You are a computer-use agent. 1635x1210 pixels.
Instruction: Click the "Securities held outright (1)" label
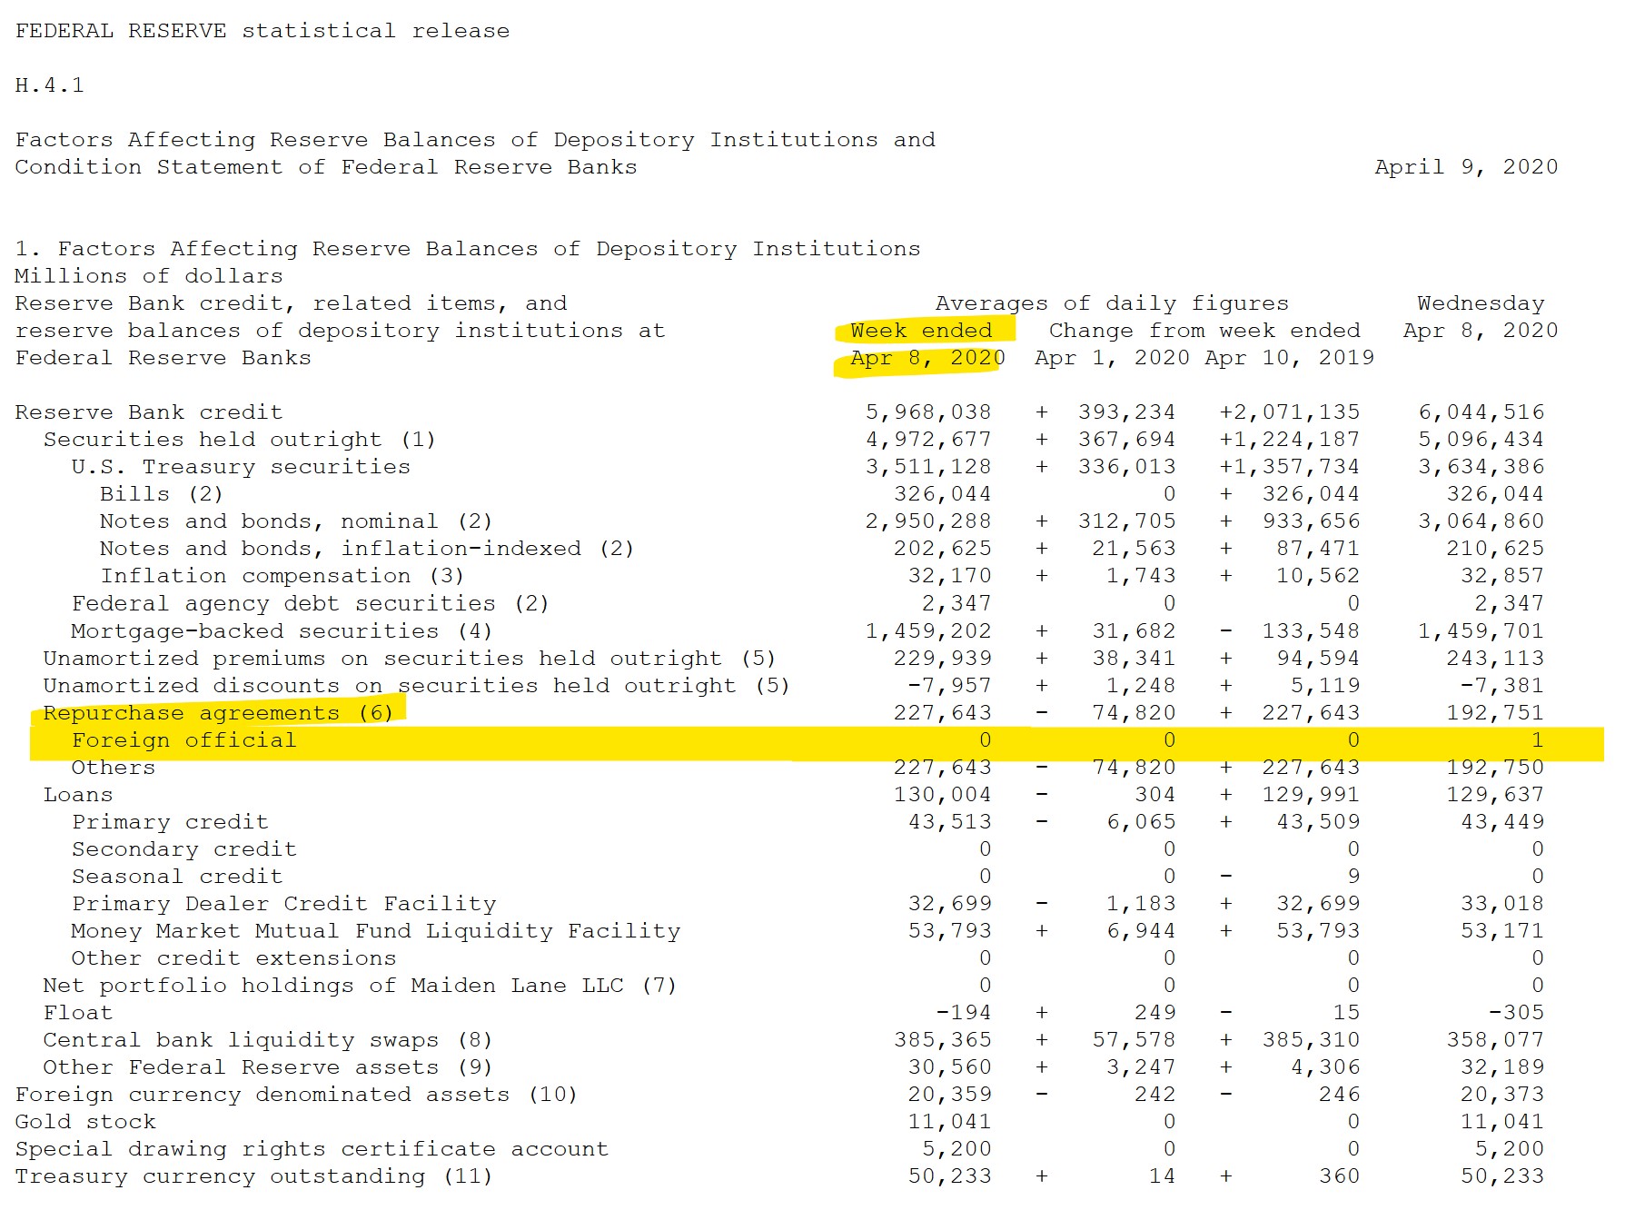point(239,440)
